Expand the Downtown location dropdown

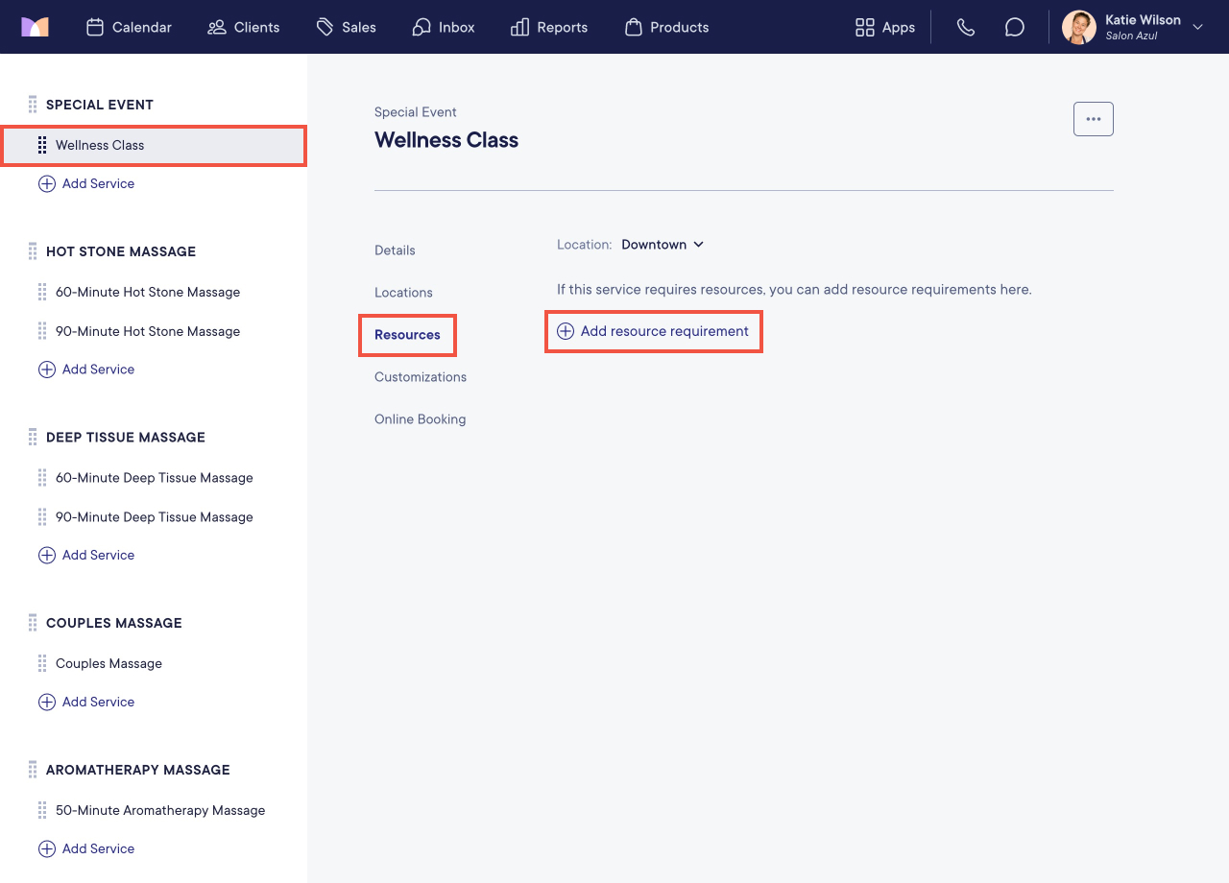tap(663, 245)
